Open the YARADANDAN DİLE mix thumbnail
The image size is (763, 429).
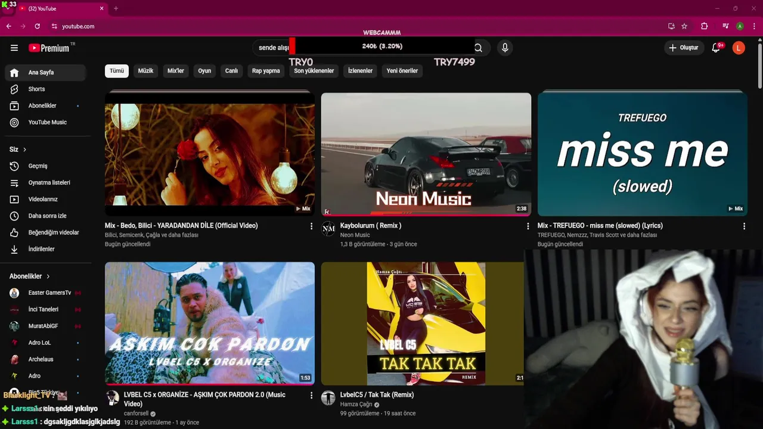[x=210, y=154]
